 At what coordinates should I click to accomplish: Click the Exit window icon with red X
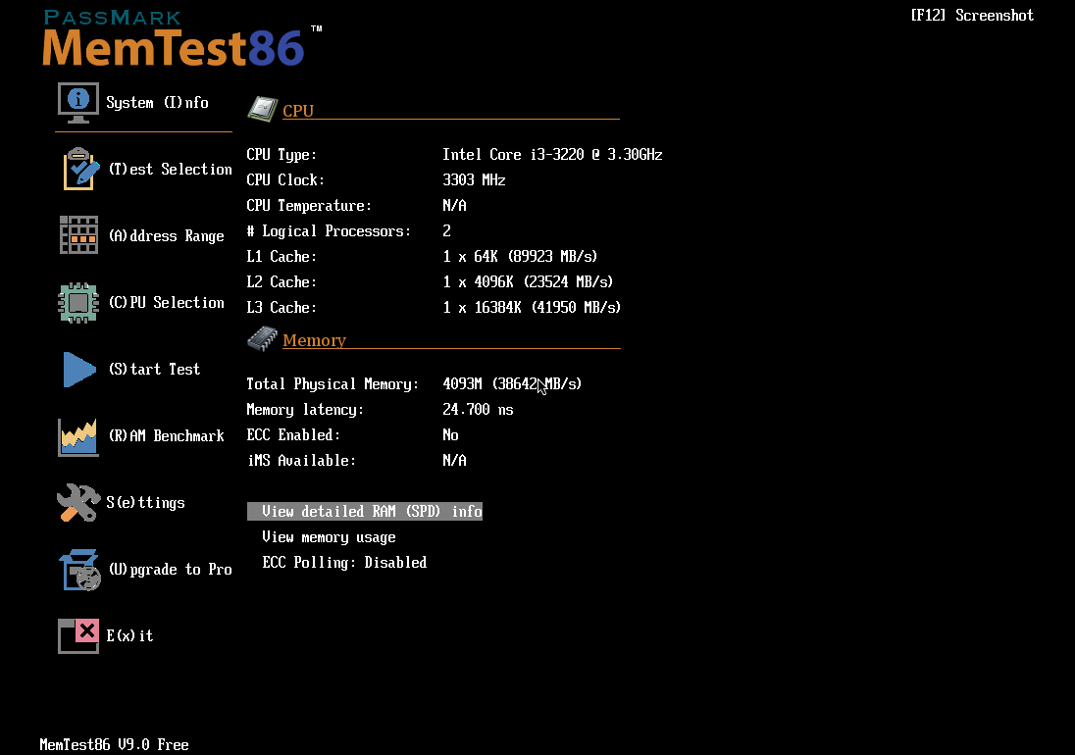pos(78,635)
